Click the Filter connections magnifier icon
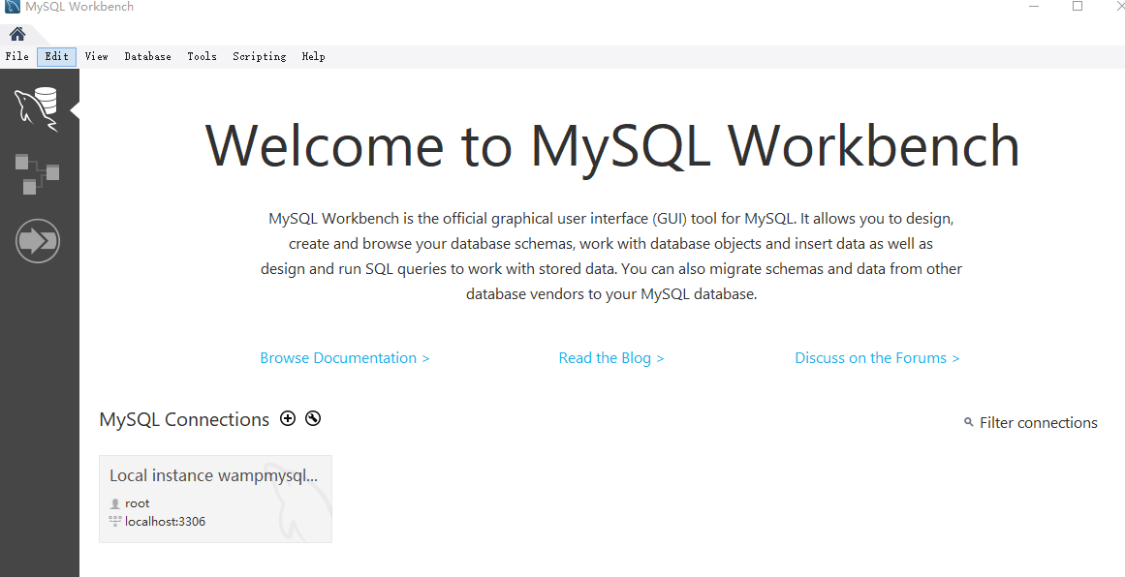The height and width of the screenshot is (577, 1125). coord(968,422)
